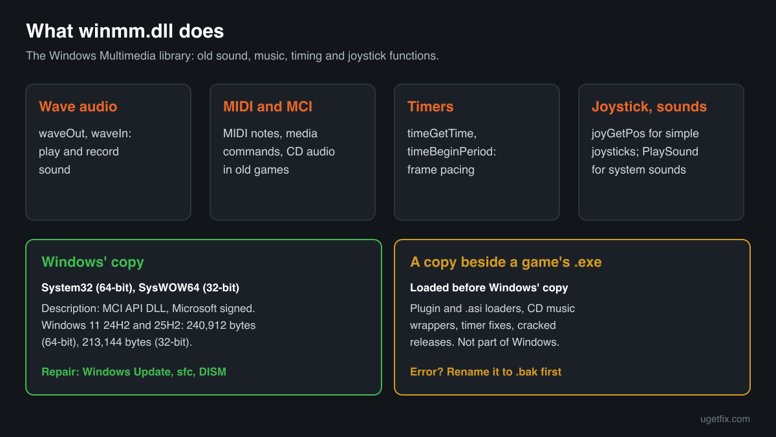Click 'Loaded before Windows' copy' bold line
Image resolution: width=776 pixels, height=437 pixels.
[489, 287]
